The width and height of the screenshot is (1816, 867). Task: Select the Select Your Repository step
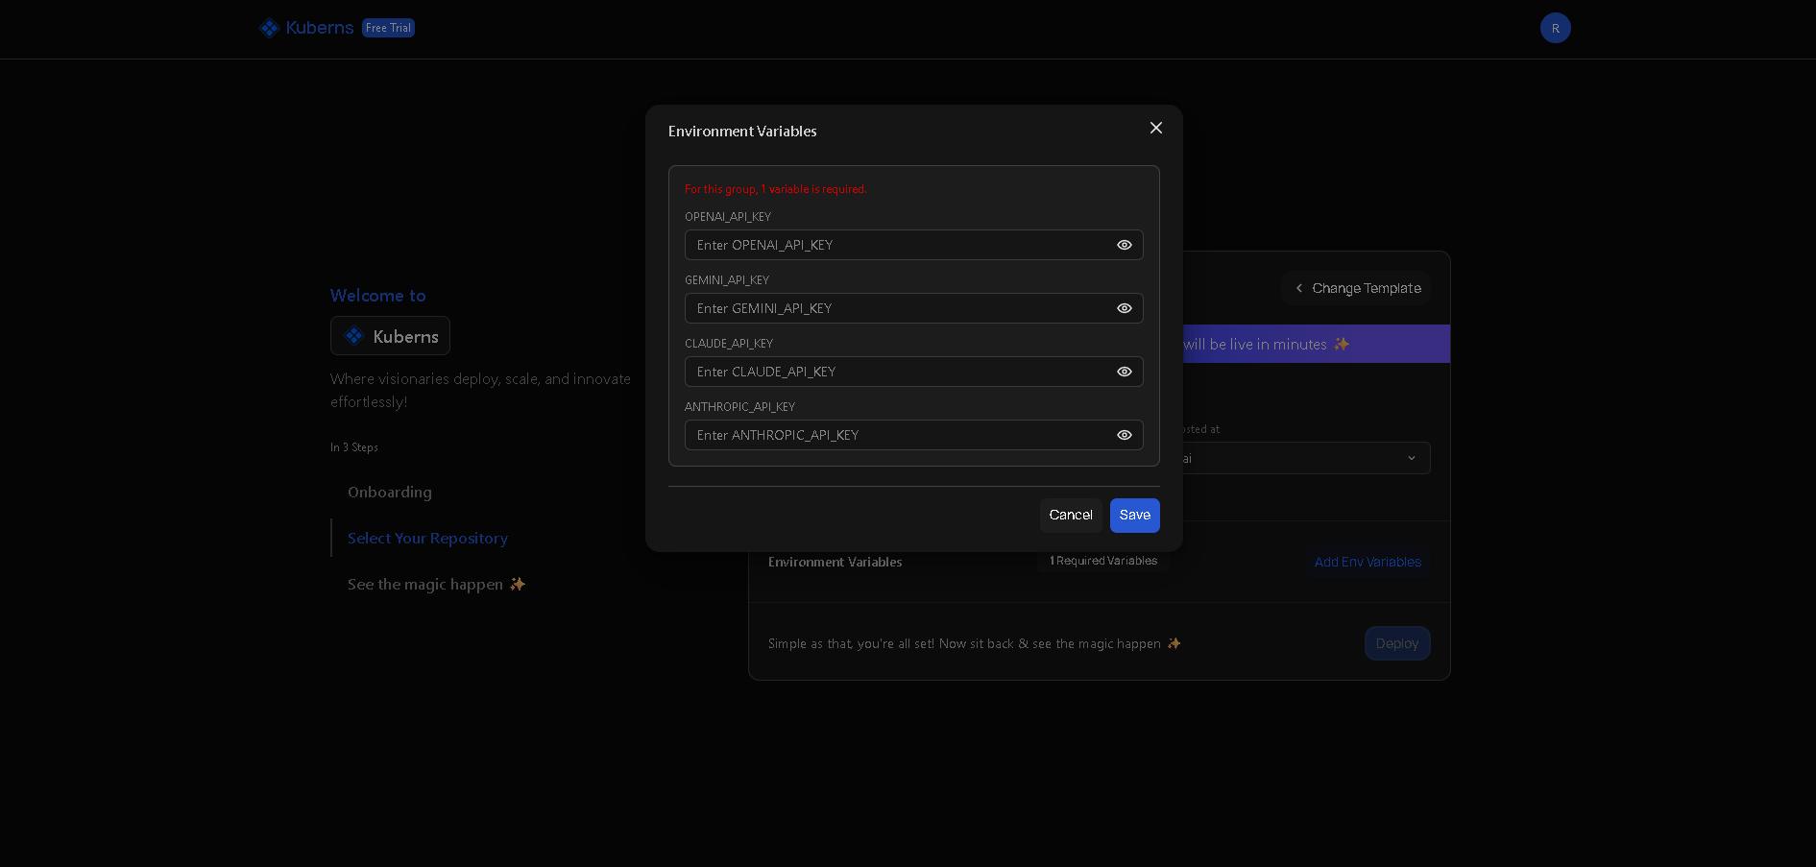click(x=427, y=538)
